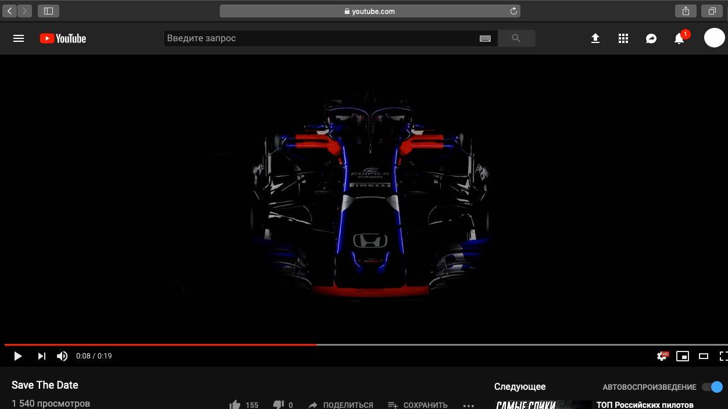Viewport: 728px width, 409px height.
Task: Turn off the autoplay switch
Action: point(712,387)
